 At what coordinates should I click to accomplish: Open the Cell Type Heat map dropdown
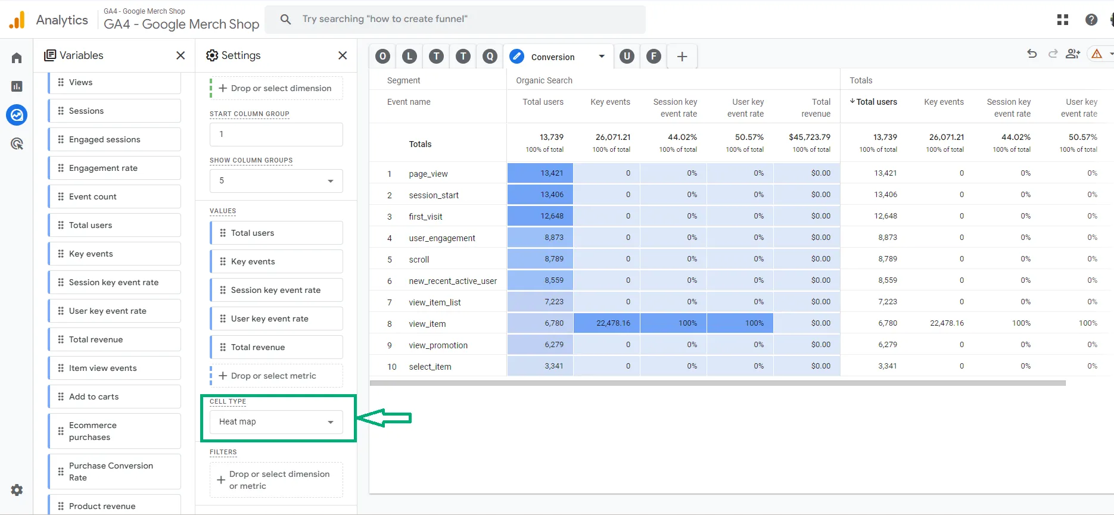click(276, 422)
